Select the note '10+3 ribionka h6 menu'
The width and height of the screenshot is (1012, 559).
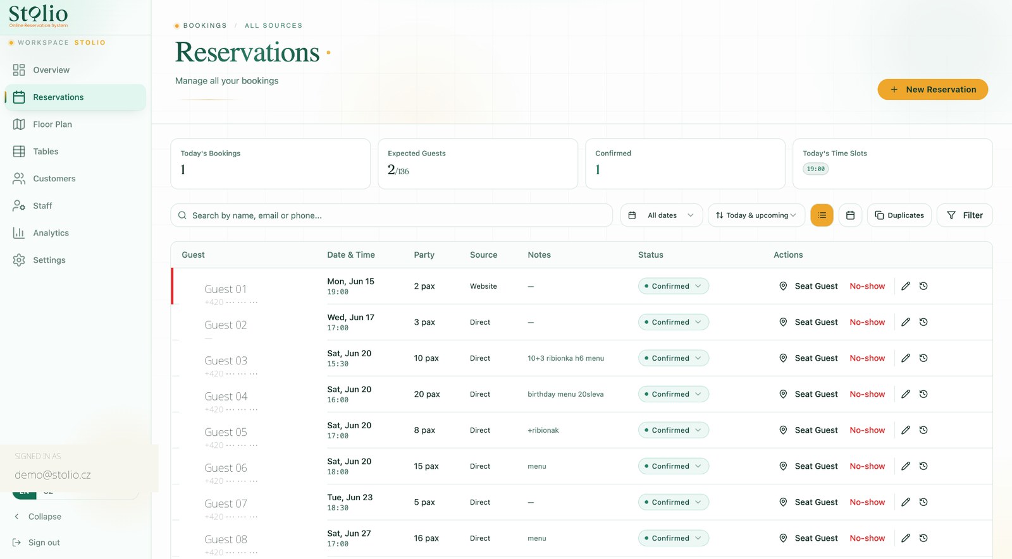click(x=565, y=358)
